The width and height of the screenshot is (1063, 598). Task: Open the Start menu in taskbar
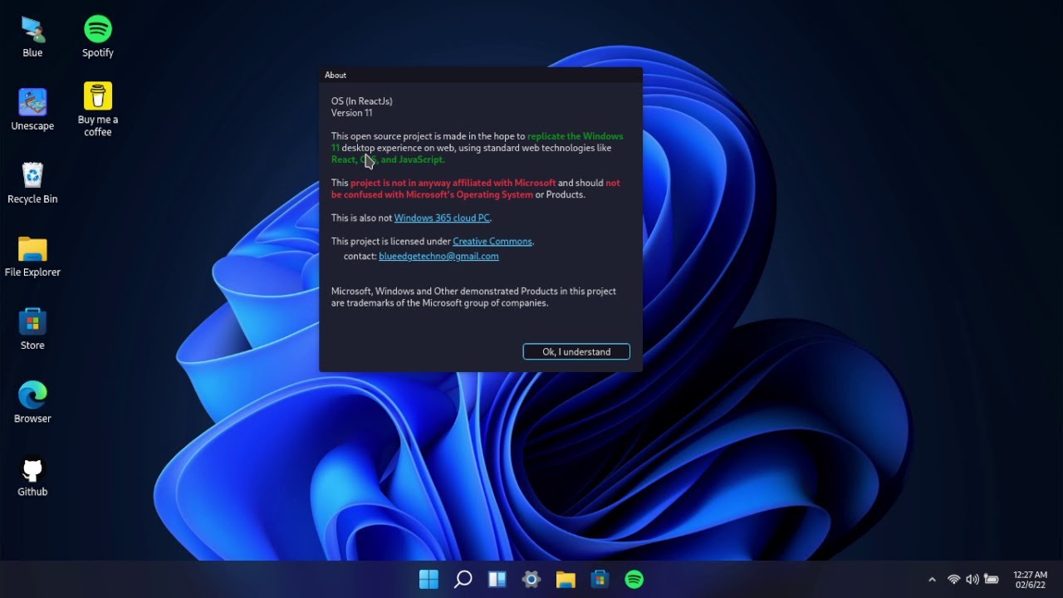tap(429, 580)
